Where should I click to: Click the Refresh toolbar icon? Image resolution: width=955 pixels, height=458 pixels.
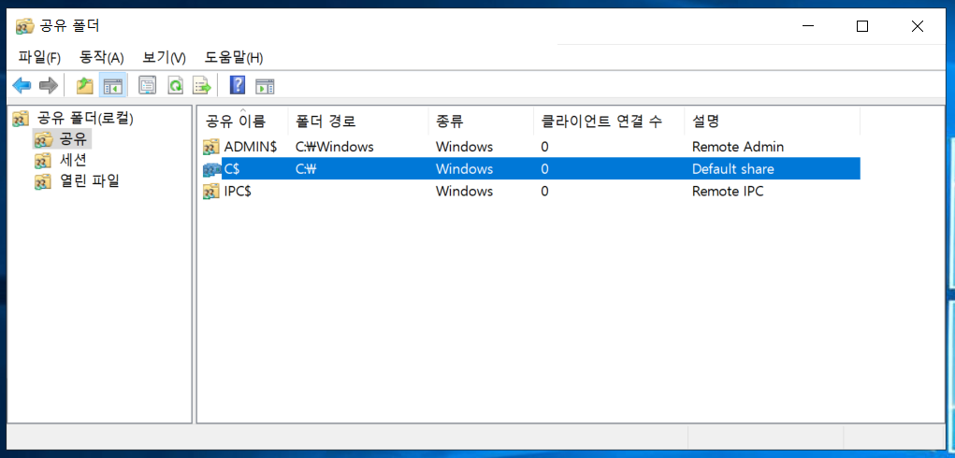[176, 86]
